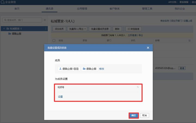Open the more options icon on 私域管家-1
Viewport: 196px width, 123px height.
(45, 29)
